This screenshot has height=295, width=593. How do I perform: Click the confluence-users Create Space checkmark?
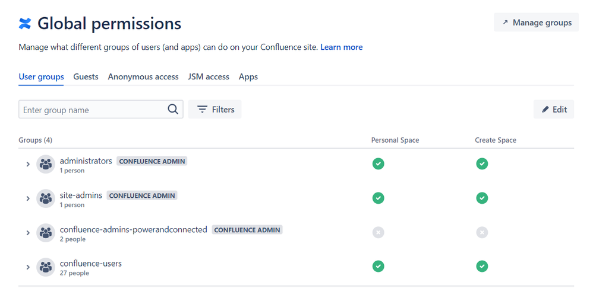[482, 267]
